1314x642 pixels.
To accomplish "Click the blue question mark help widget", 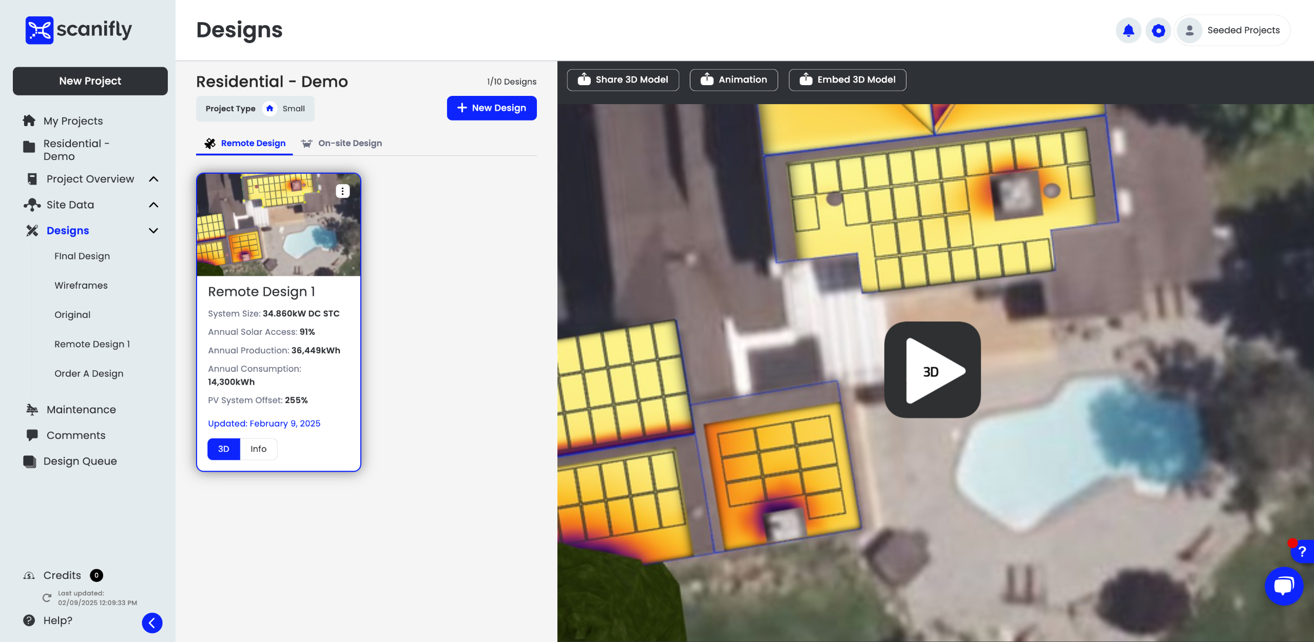I will pos(1302,552).
